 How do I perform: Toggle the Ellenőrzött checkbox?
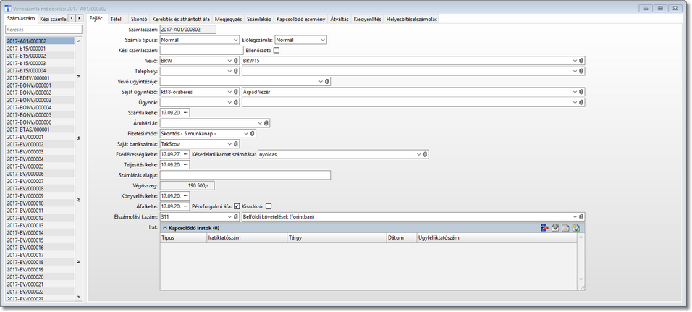point(277,50)
